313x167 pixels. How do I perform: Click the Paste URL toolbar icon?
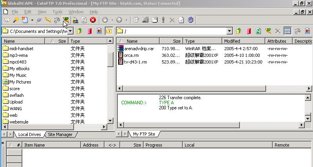tap(75, 20)
